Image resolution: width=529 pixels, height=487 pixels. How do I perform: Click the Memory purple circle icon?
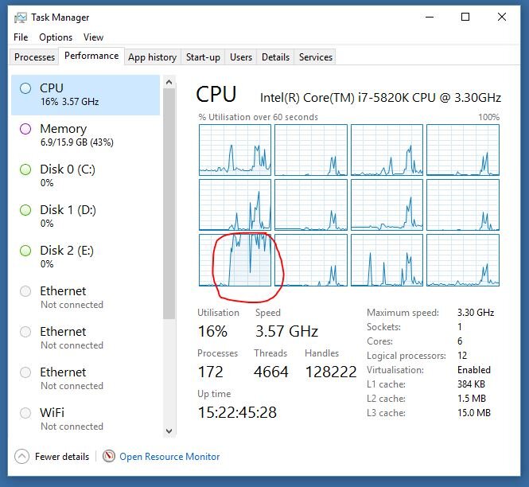(x=25, y=129)
